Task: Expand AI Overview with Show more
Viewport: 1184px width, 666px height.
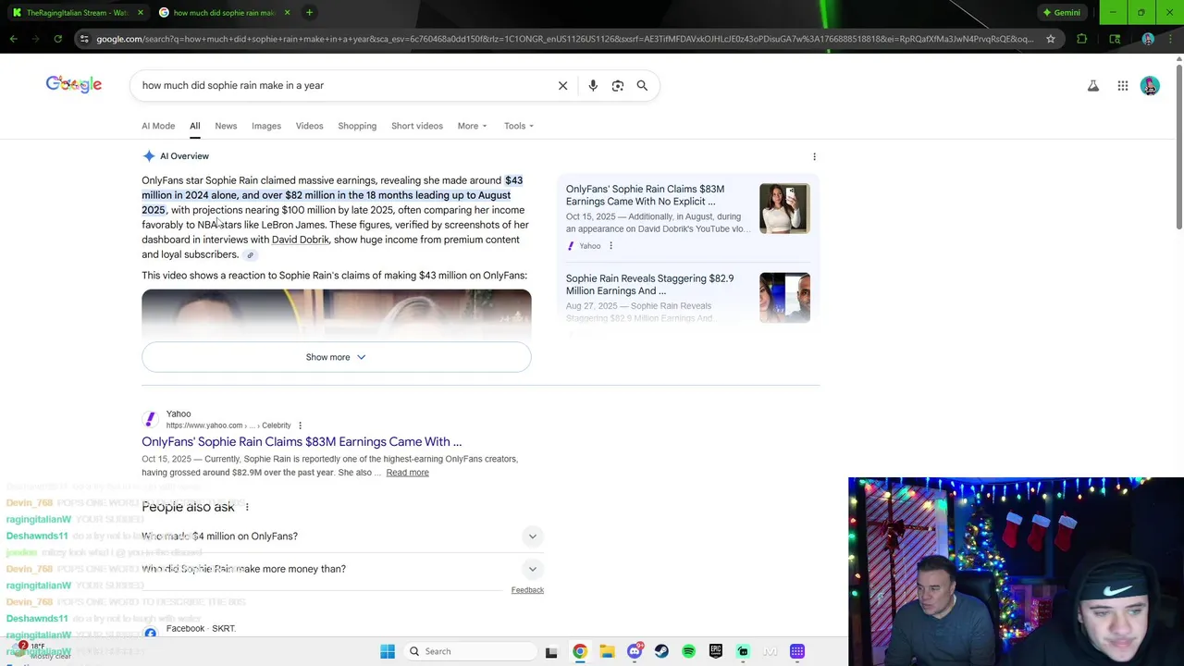Action: (x=337, y=357)
